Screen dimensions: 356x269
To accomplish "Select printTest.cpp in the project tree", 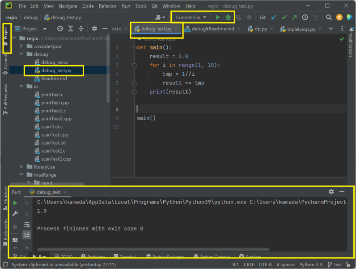I will click(x=55, y=103).
